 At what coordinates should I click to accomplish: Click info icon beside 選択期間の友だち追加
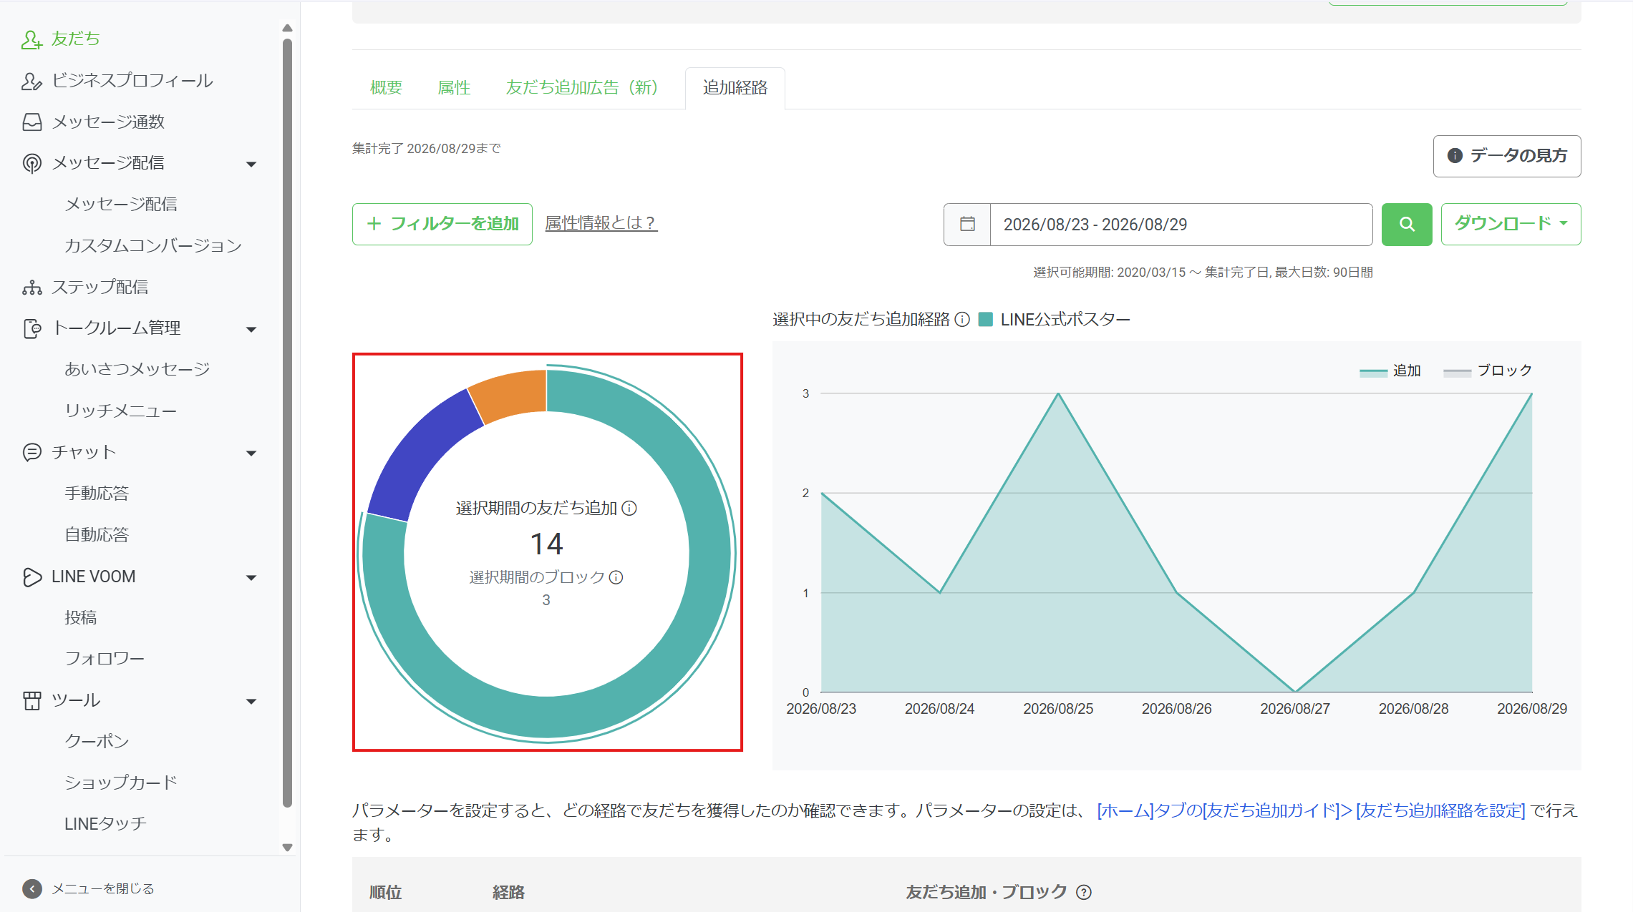click(x=629, y=508)
